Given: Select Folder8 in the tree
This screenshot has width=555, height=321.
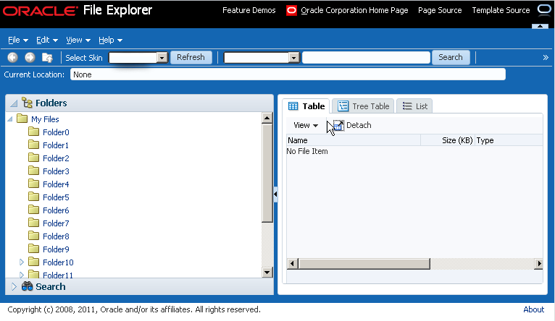Looking at the screenshot, I should point(56,236).
